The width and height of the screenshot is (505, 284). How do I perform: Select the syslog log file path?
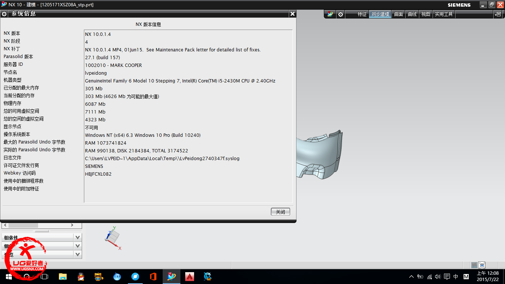pyautogui.click(x=162, y=158)
